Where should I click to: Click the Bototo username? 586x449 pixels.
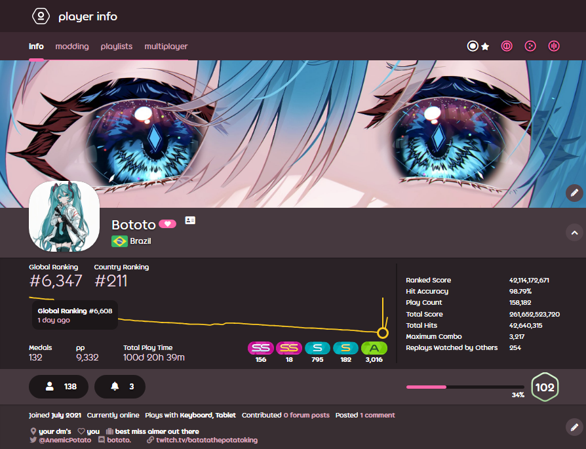click(134, 225)
